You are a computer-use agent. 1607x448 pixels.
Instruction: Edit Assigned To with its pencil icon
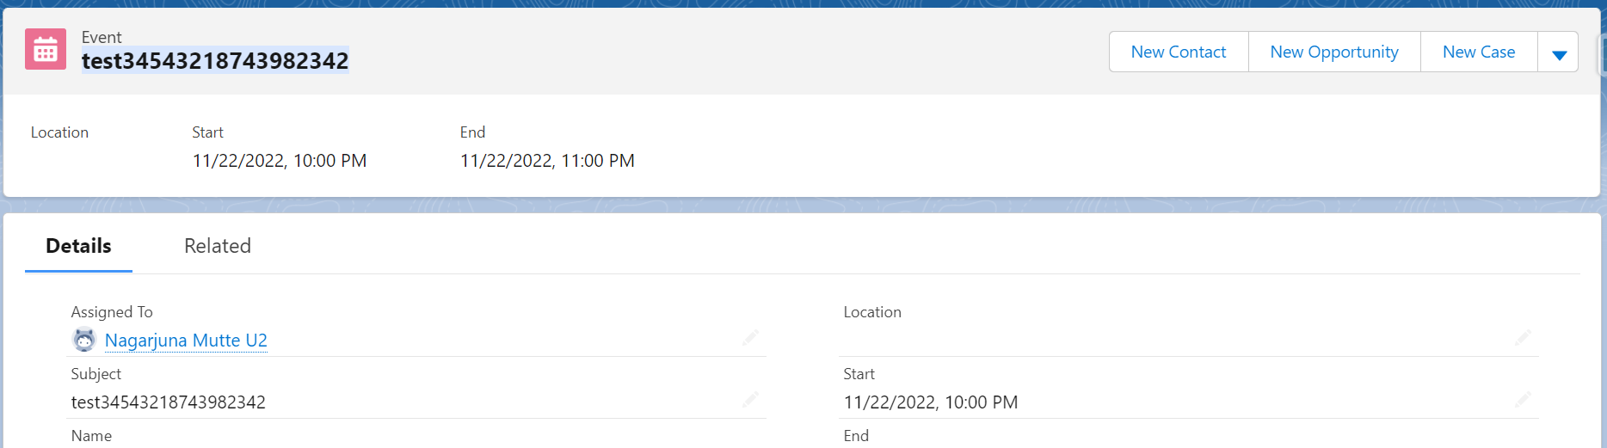click(x=750, y=337)
